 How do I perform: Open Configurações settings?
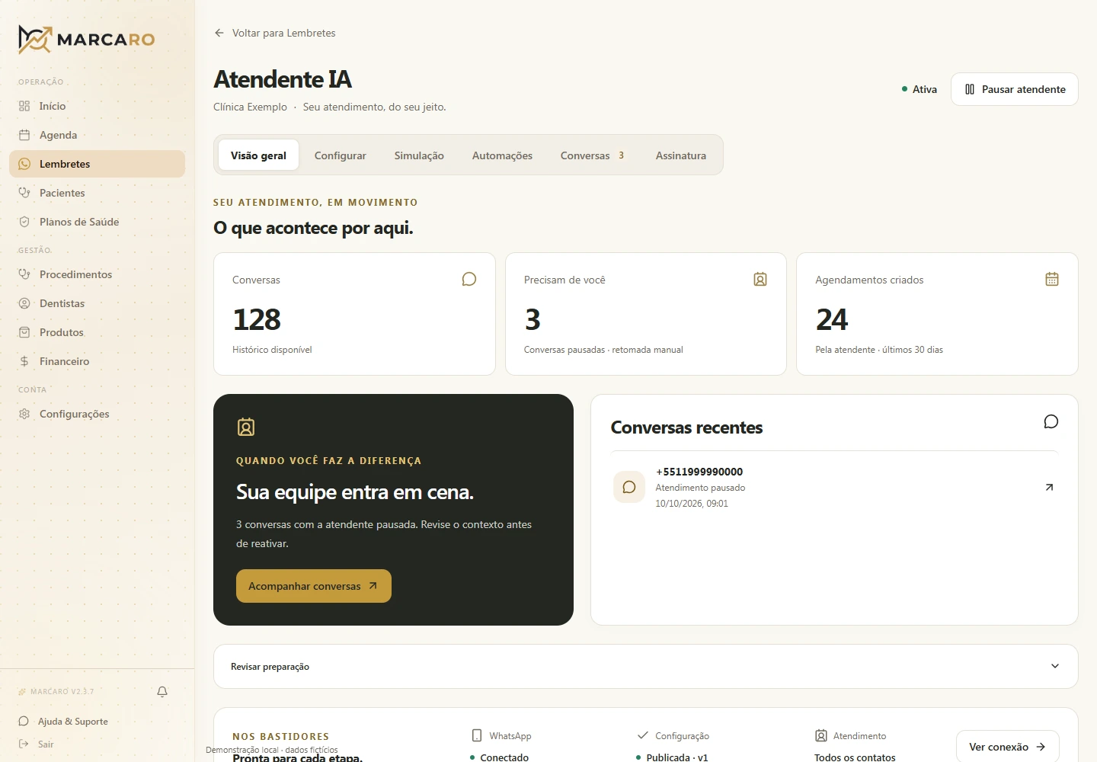click(97, 414)
